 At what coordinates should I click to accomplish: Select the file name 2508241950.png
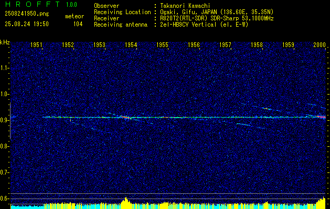27,14
